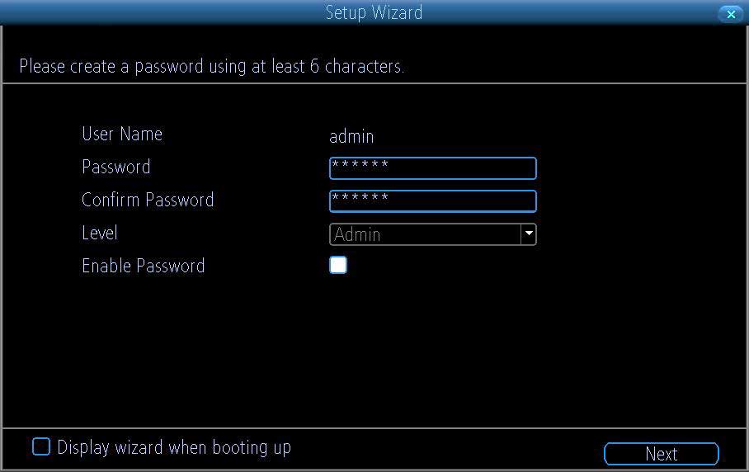
Task: Click the Confirm Password label text
Action: pyautogui.click(x=148, y=200)
